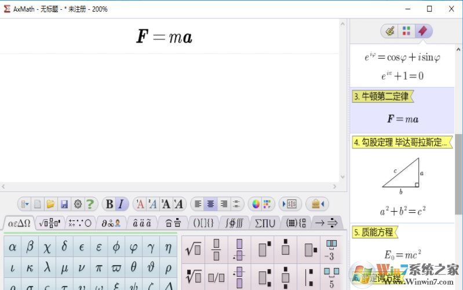Open the operators symbols tab

[80, 223]
